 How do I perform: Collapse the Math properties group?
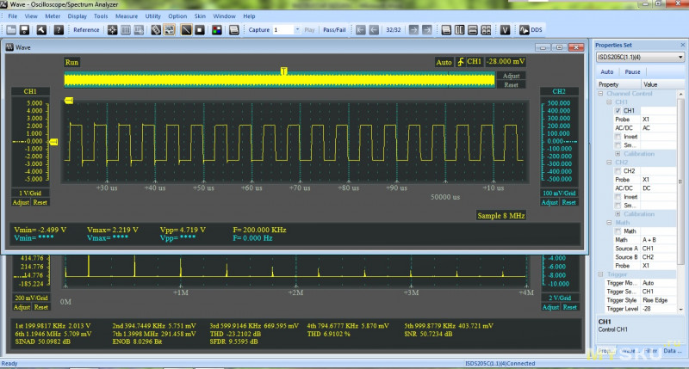click(609, 223)
